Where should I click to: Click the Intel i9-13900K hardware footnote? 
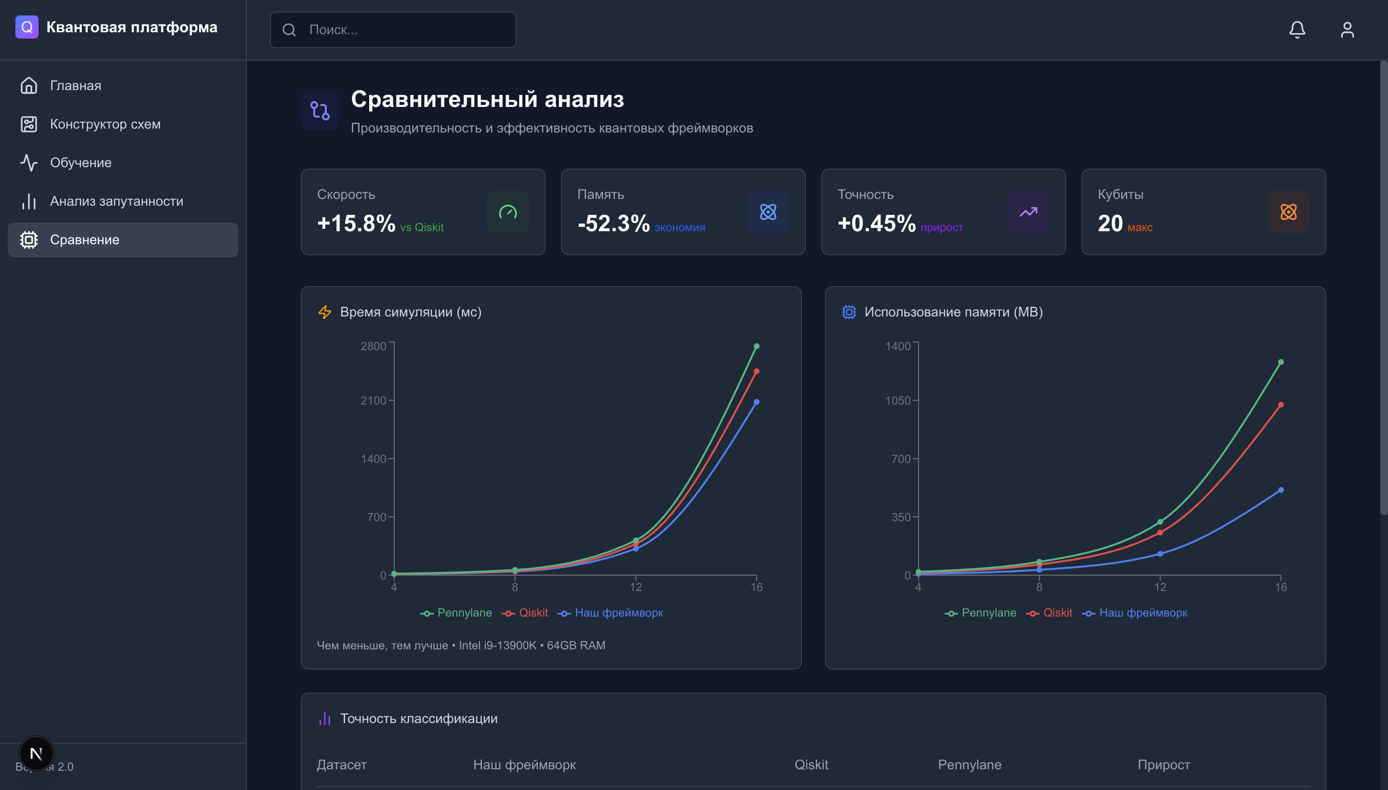(x=461, y=645)
